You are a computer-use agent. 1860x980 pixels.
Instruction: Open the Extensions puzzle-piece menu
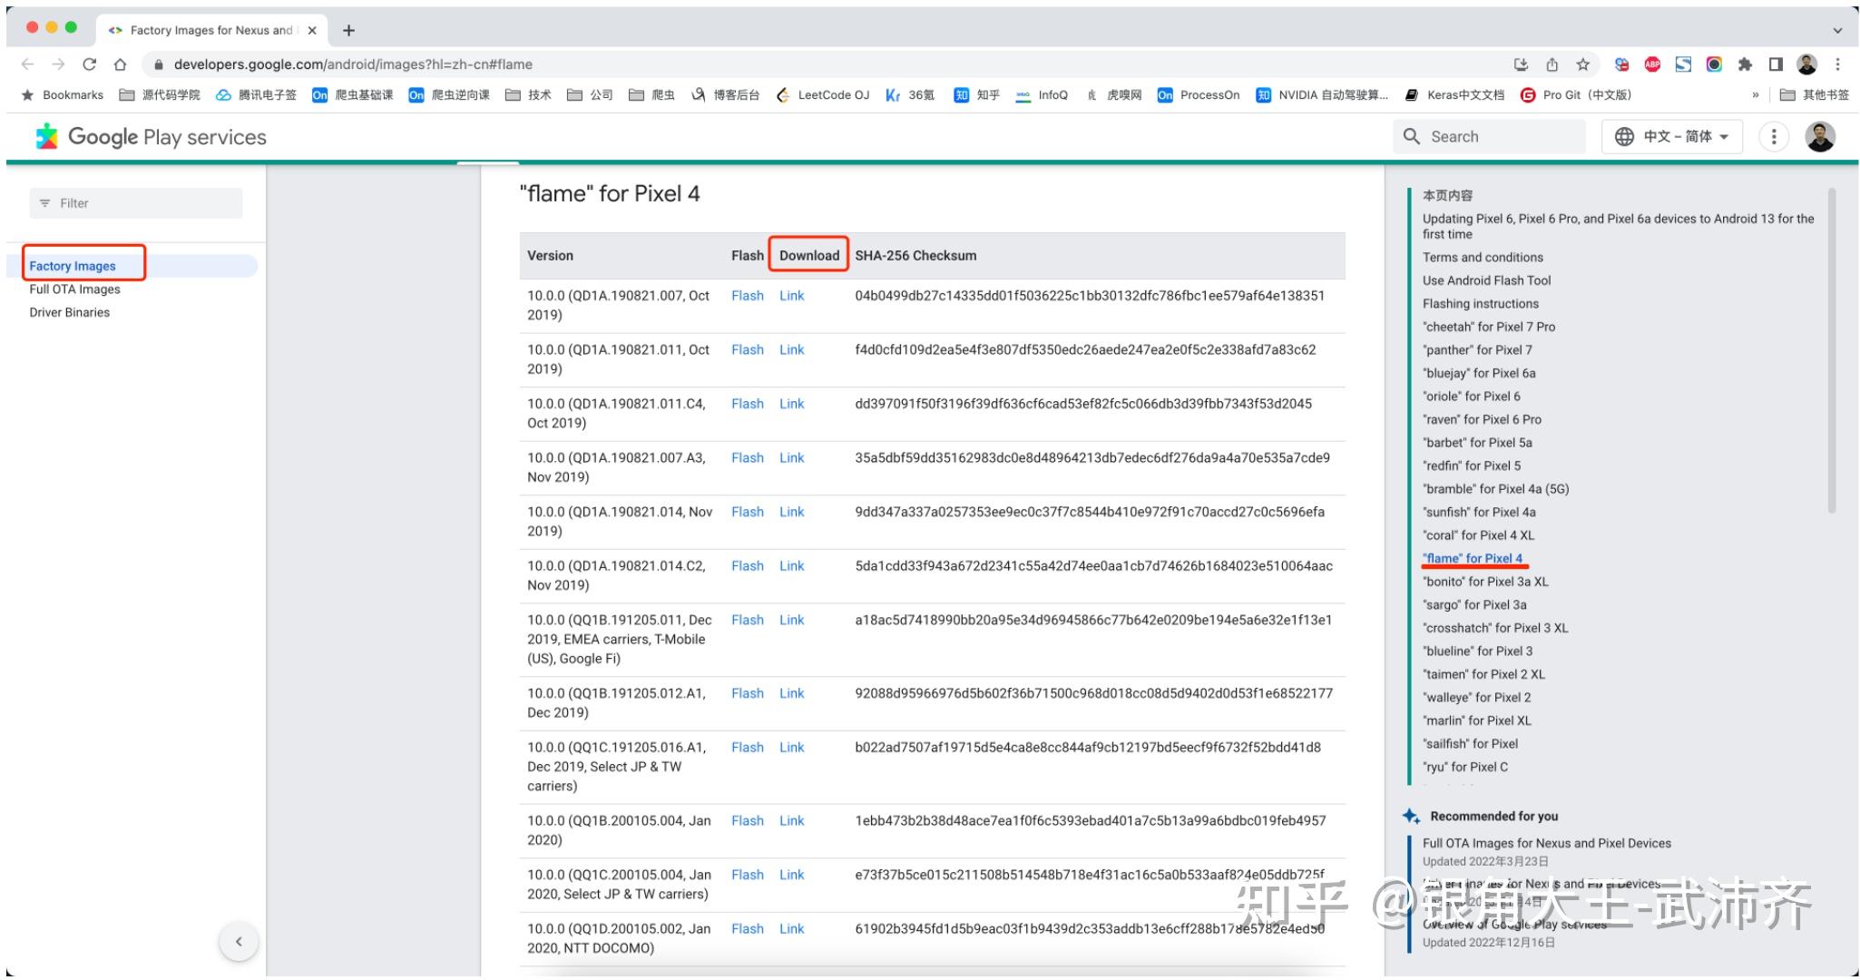[1745, 64]
